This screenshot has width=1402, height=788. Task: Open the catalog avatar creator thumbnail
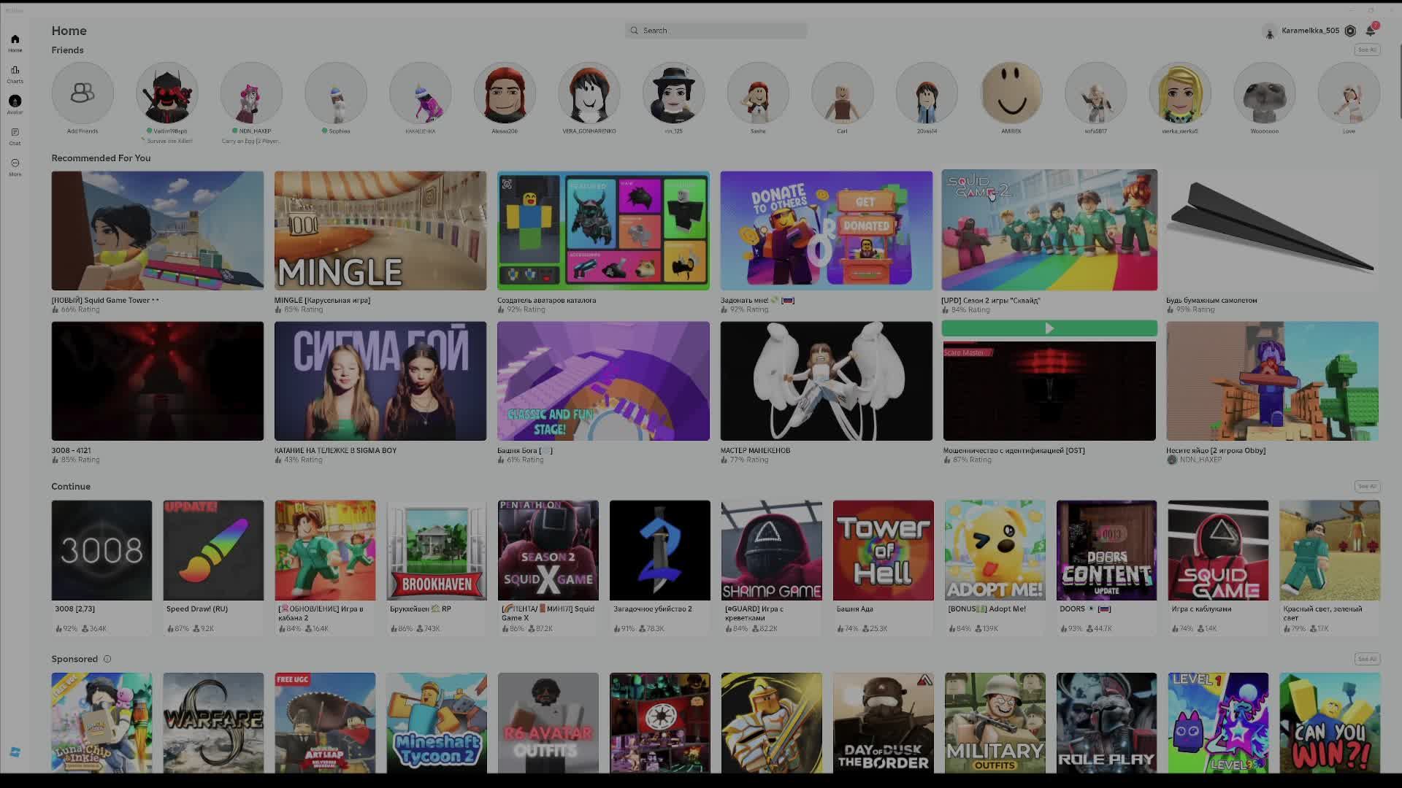point(603,231)
